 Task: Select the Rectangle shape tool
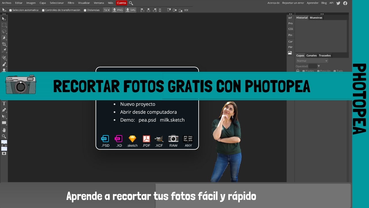[x=4, y=123]
